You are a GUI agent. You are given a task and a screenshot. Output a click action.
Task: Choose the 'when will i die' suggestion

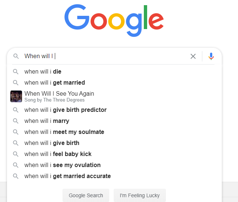click(43, 72)
